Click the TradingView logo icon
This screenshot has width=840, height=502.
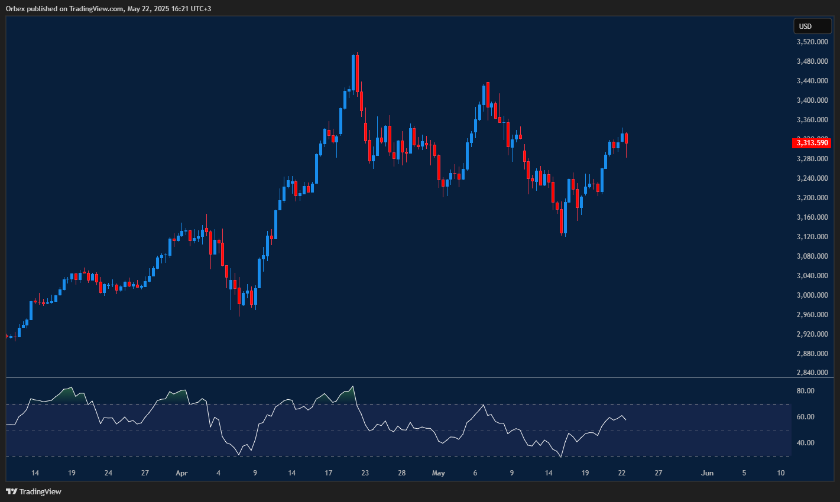pyautogui.click(x=11, y=491)
